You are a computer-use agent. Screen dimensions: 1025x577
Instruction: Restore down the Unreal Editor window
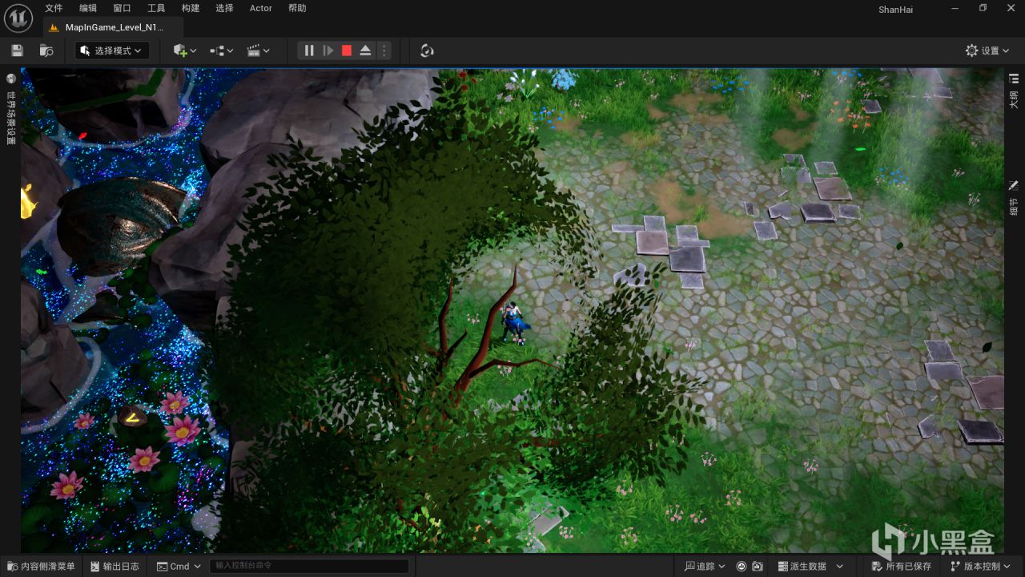983,8
